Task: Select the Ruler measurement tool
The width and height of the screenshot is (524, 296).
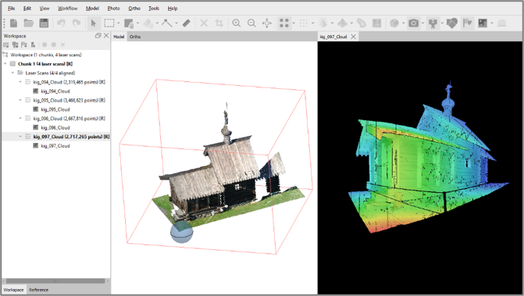Action: coord(186,23)
